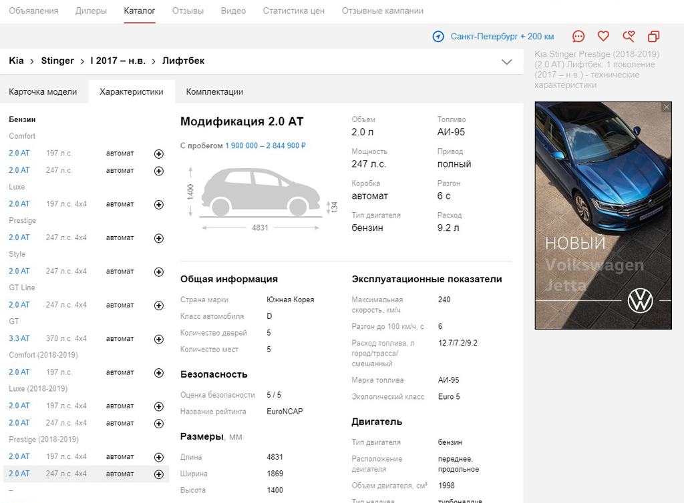Change region Санкт-Петербург + 200 км
Image resolution: width=684 pixels, height=503 pixels.
tap(502, 37)
